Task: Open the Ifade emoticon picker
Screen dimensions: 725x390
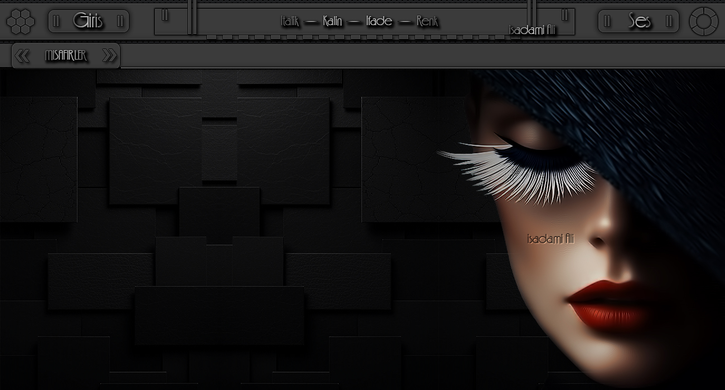Action: (379, 22)
